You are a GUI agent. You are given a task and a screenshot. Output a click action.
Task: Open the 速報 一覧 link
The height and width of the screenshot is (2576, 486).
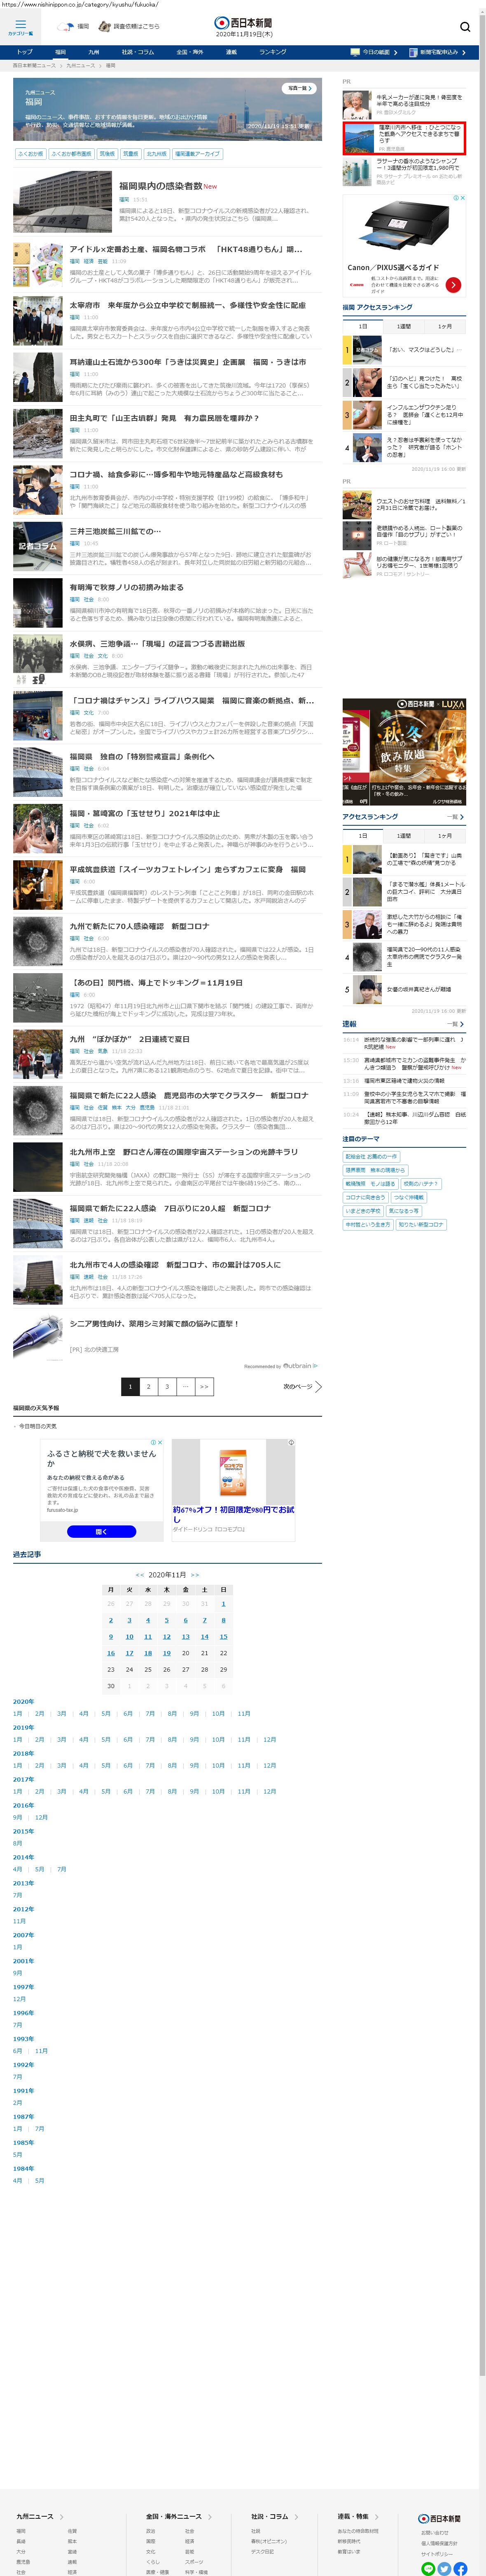tap(455, 1024)
